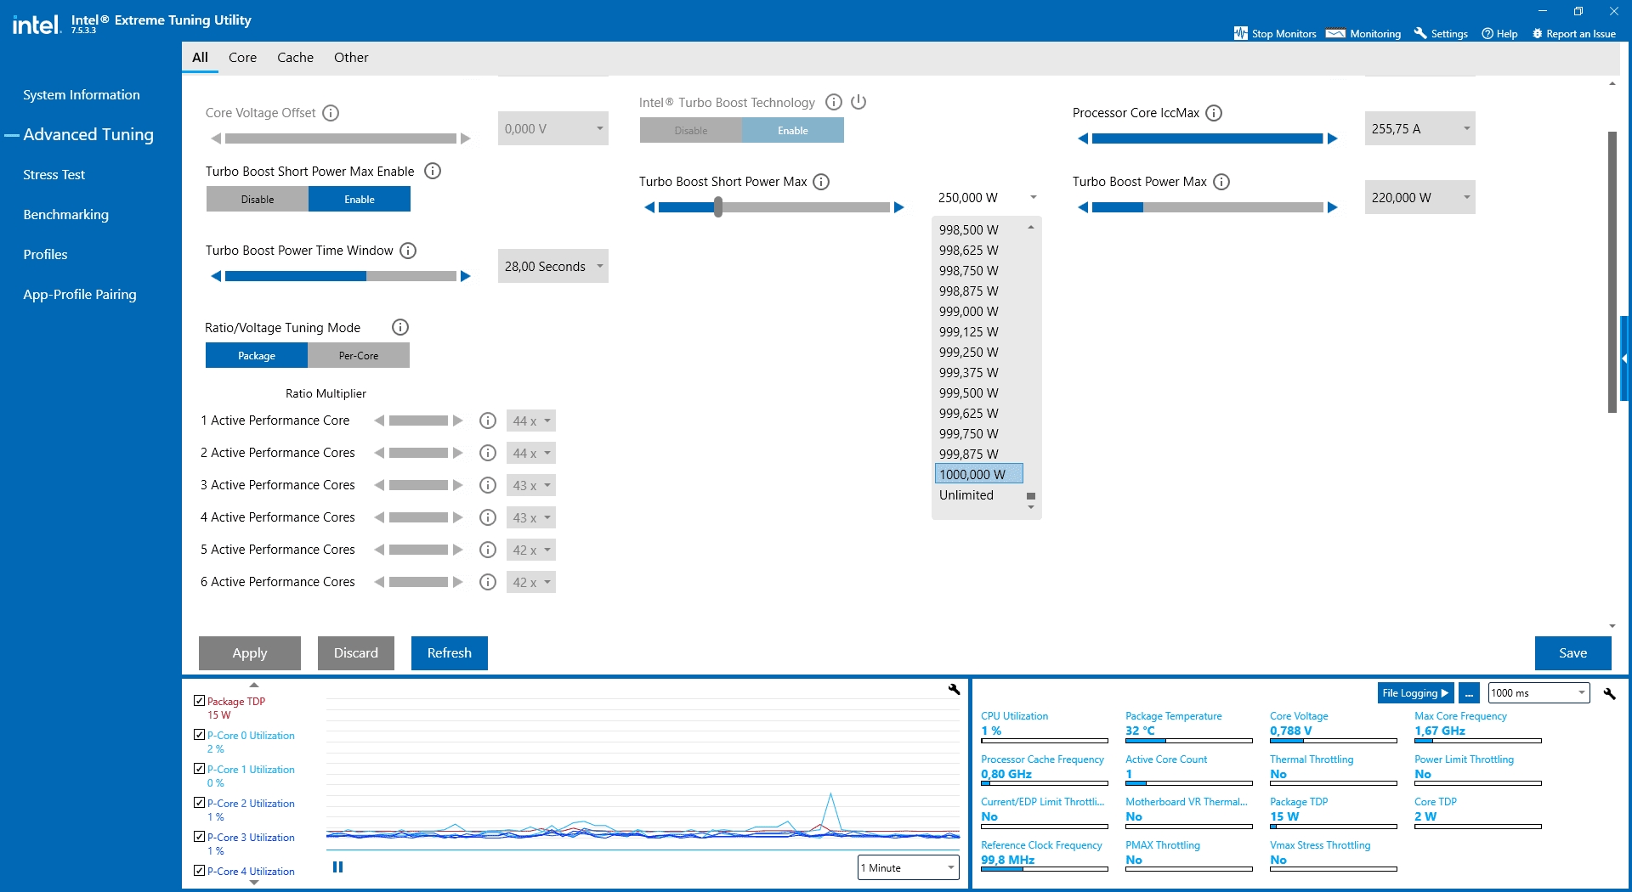
Task: Click the Discard button
Action: point(356,653)
